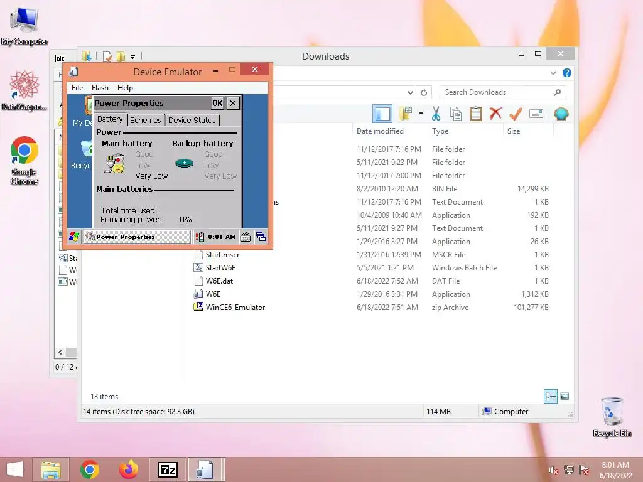
Task: Click the muted speaker volume tray icon
Action: 554,471
